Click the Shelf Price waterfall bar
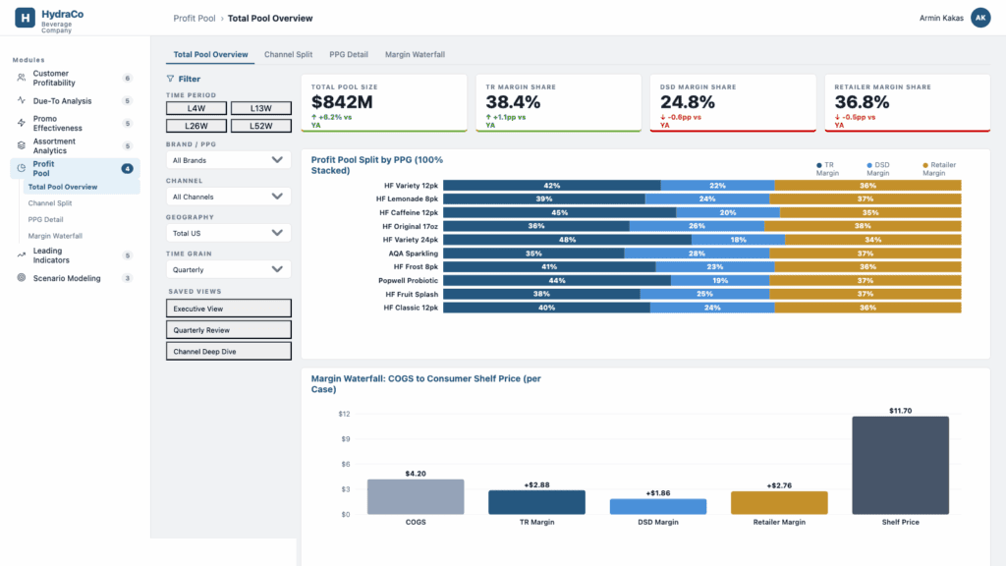This screenshot has height=566, width=1006. tap(900, 465)
